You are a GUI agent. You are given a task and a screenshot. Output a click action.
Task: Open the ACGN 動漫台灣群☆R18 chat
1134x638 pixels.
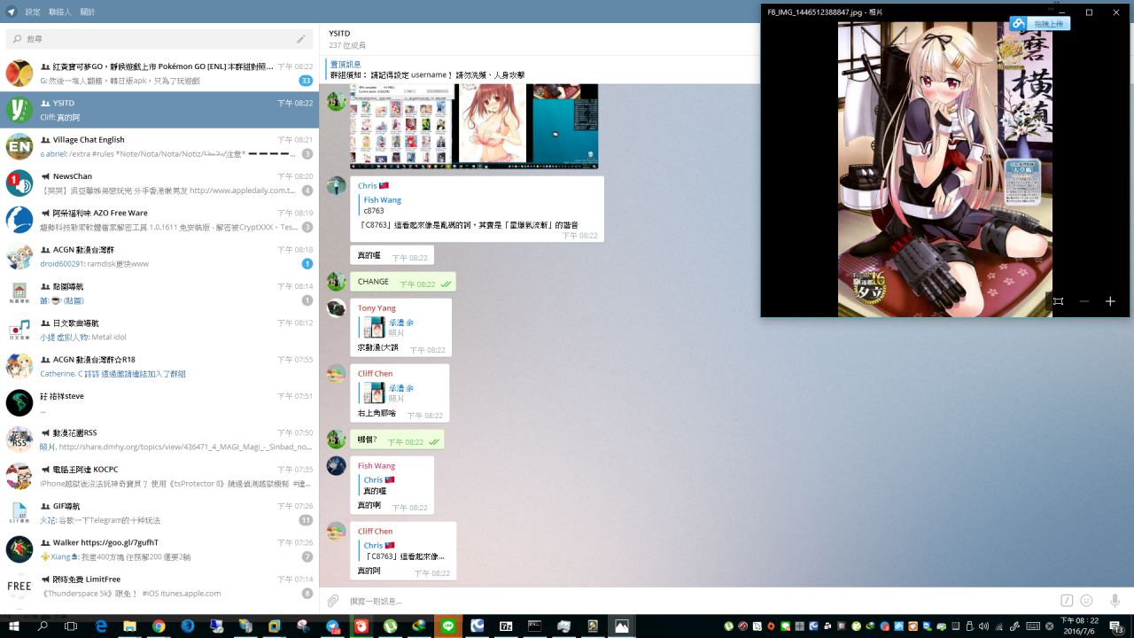(x=159, y=366)
